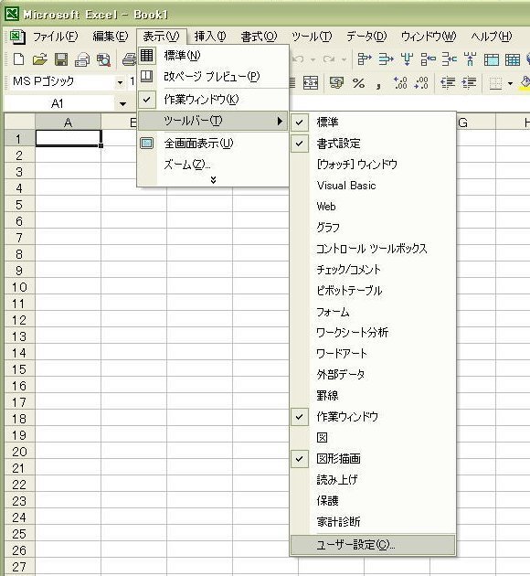Open the ヘルプ(H) menu
This screenshot has width=530, height=576.
(491, 37)
